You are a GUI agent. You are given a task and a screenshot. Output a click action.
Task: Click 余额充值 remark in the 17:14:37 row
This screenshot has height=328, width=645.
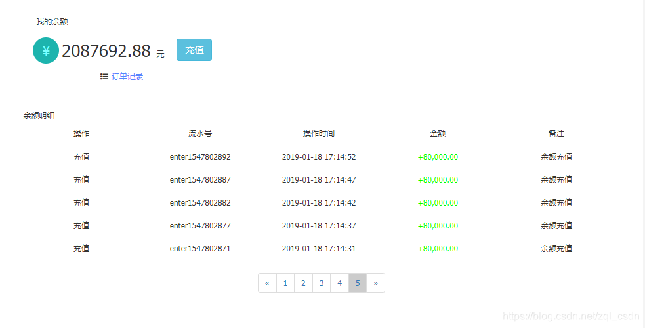coord(556,226)
